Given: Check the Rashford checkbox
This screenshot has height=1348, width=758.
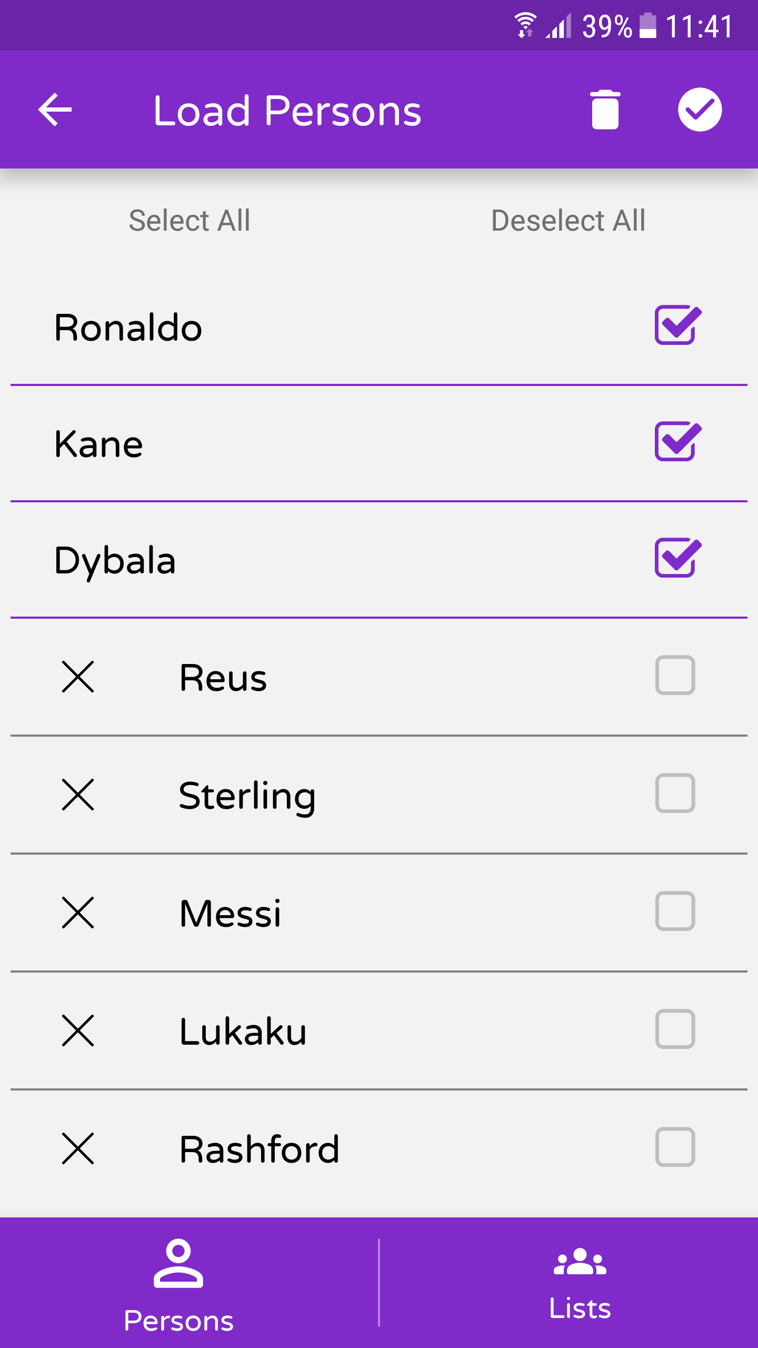Looking at the screenshot, I should pos(675,1147).
